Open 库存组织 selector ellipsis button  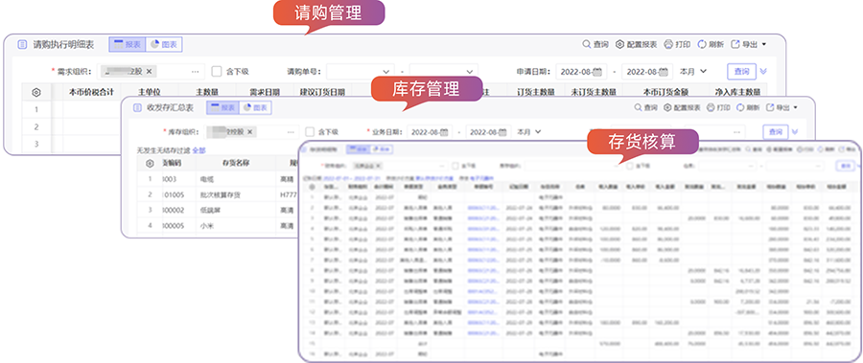tap(290, 132)
